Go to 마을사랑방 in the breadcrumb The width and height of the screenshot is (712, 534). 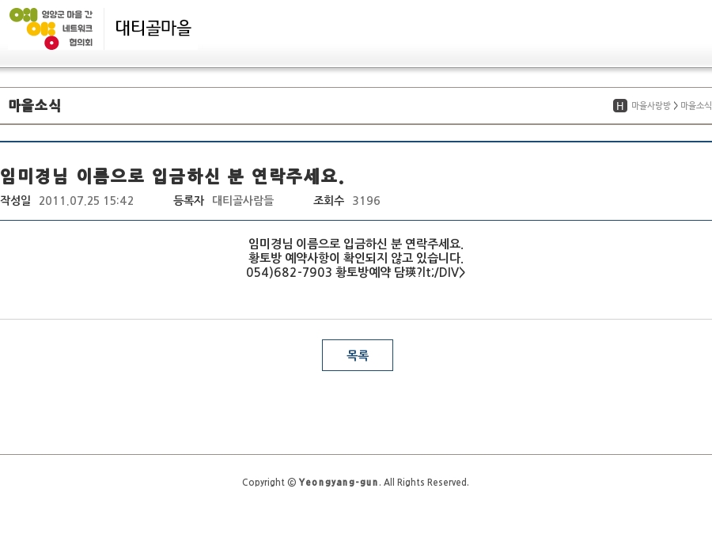[x=650, y=106]
